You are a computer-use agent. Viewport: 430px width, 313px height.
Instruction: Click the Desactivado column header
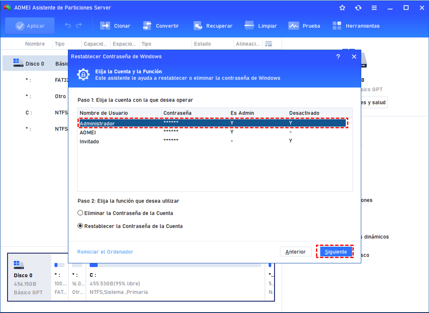(316, 113)
